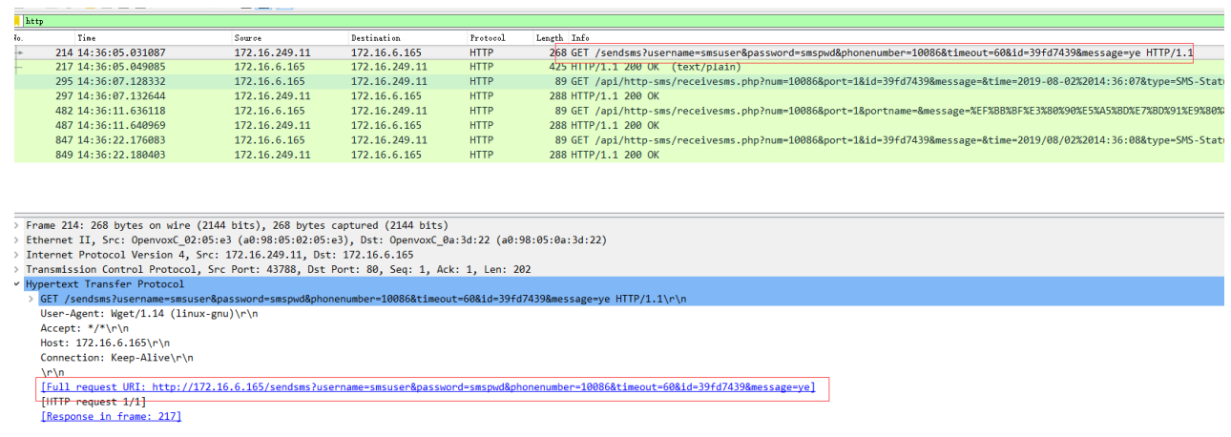This screenshot has width=1231, height=437.
Task: Select Transmission Control Protocol Src Port 43788
Action: pos(279,269)
